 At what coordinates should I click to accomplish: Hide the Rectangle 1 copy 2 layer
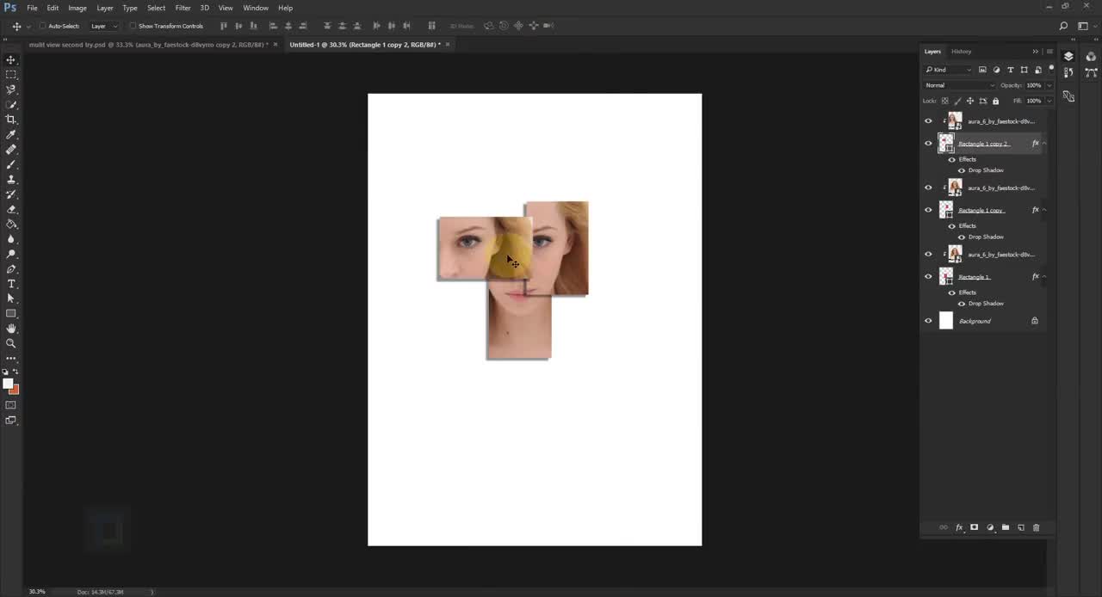coord(928,144)
